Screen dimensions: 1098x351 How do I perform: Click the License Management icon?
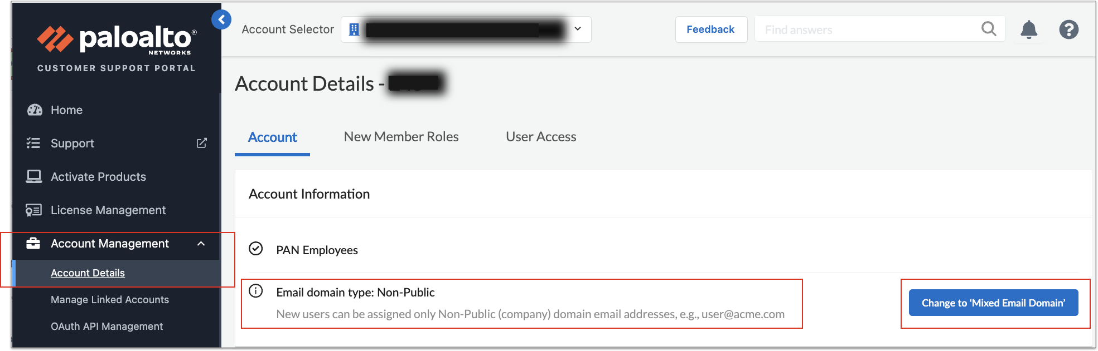click(x=34, y=210)
